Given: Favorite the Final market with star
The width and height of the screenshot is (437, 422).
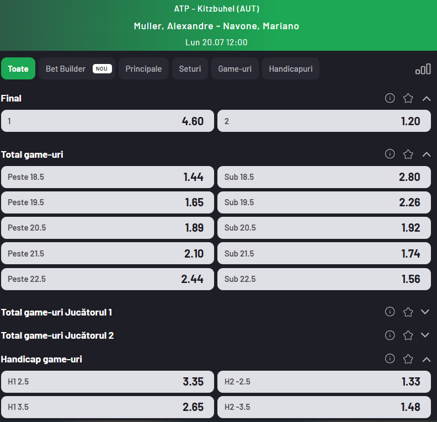Looking at the screenshot, I should [408, 98].
